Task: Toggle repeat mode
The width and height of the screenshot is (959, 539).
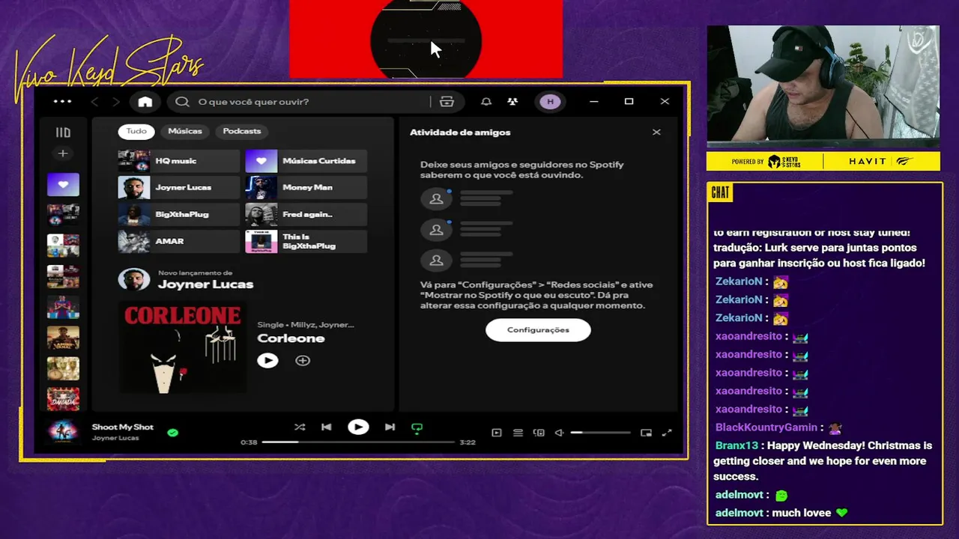Action: pyautogui.click(x=417, y=428)
